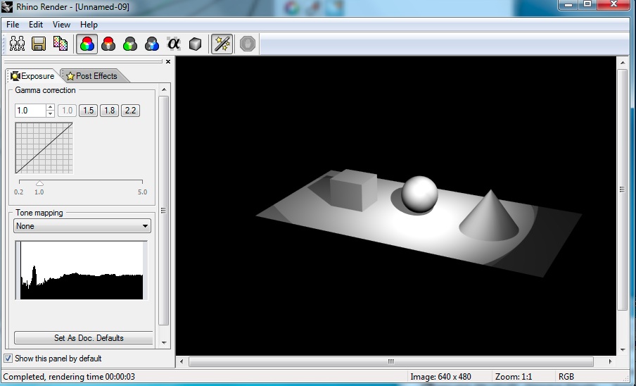The width and height of the screenshot is (636, 386).
Task: Click the 1.0 gamma preset button
Action: tap(67, 111)
